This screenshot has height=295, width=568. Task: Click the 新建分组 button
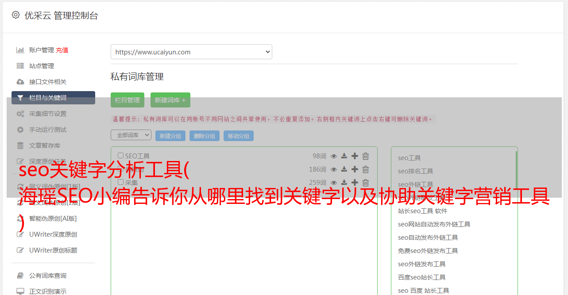170,136
